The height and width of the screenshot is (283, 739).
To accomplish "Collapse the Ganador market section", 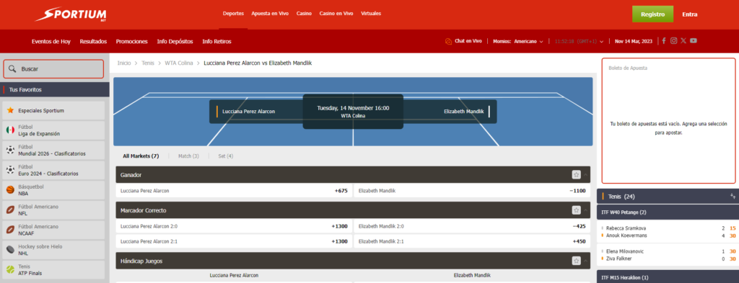I will point(585,175).
